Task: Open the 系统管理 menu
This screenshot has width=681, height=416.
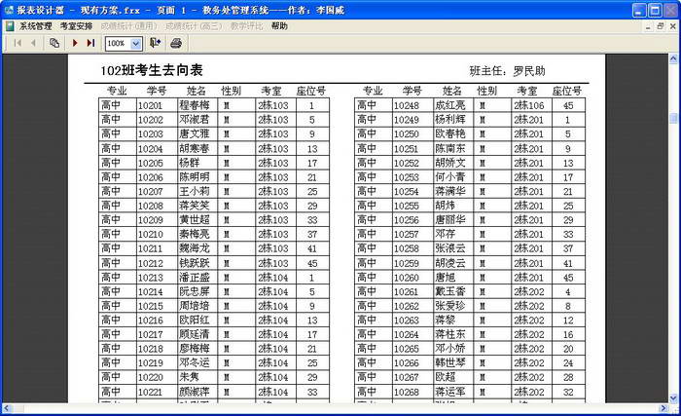Action: 36,26
